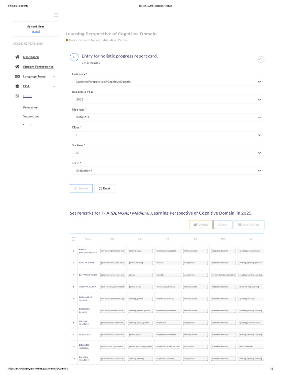Viewport: 281px width, 375px height.
Task: Open Language Setup menu item
Action: [34, 77]
